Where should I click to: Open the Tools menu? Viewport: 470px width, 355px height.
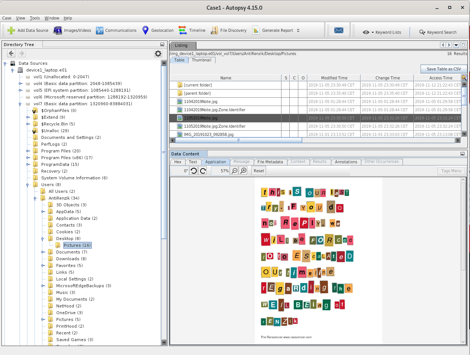click(x=35, y=18)
